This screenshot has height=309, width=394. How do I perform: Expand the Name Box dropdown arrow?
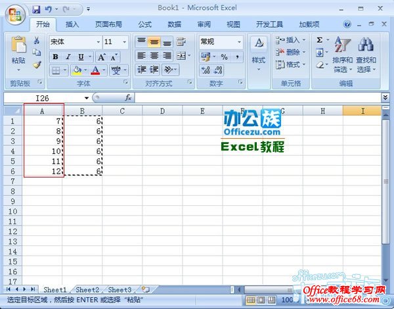[x=87, y=98]
